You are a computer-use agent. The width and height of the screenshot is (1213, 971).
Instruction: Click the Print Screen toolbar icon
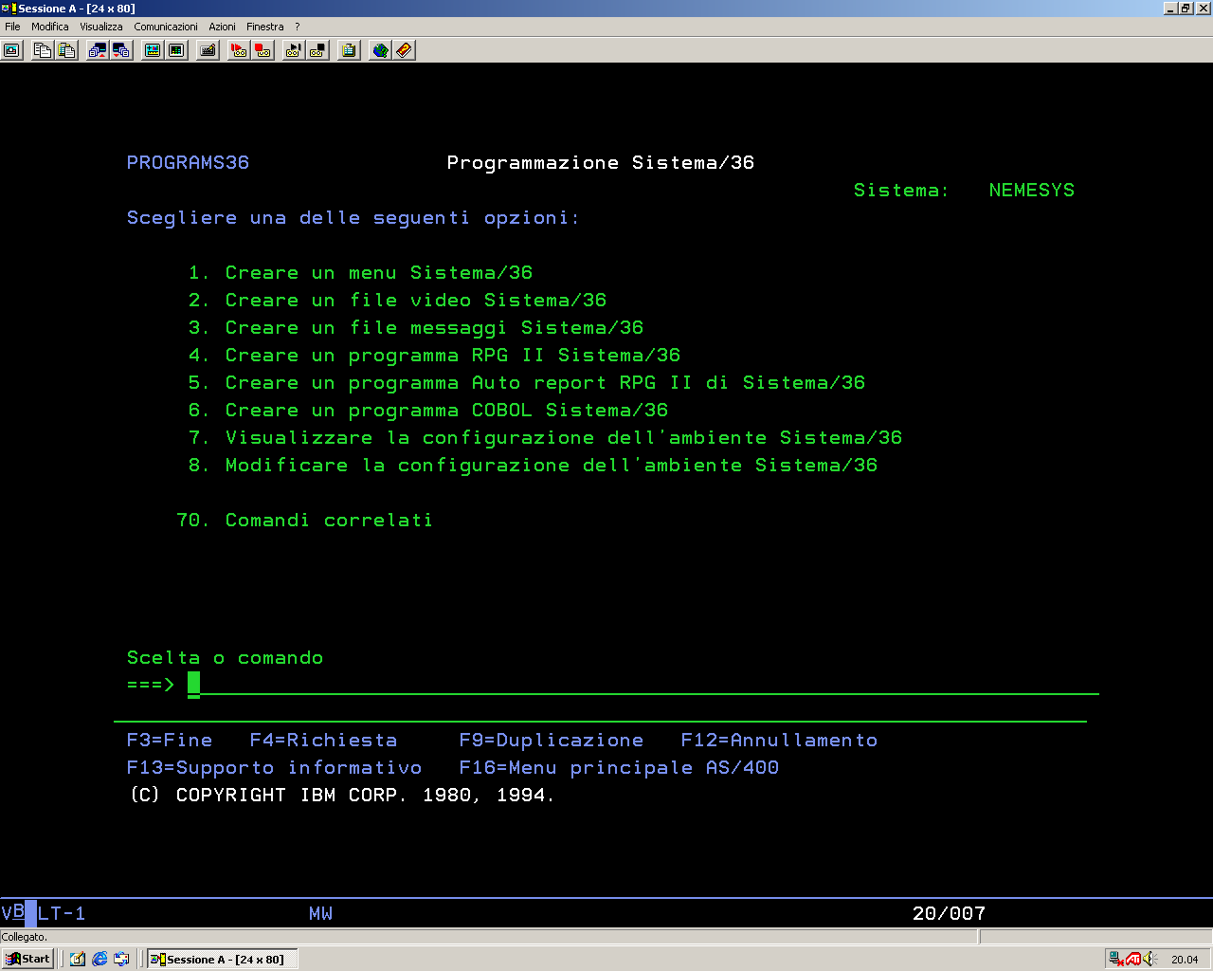click(12, 50)
